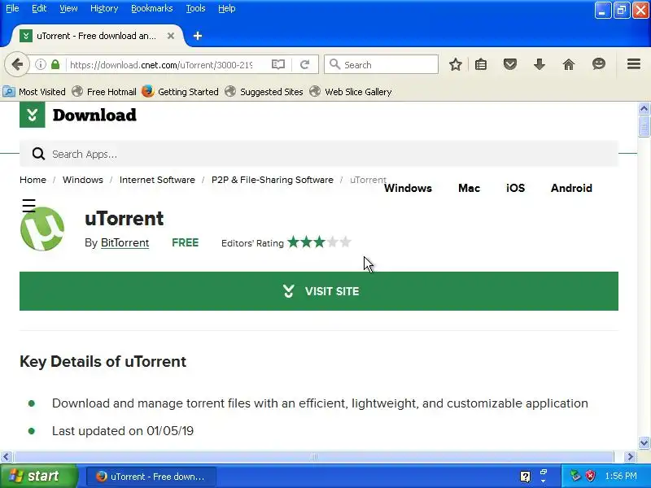Open the Firefox hamburger menu

click(x=634, y=64)
